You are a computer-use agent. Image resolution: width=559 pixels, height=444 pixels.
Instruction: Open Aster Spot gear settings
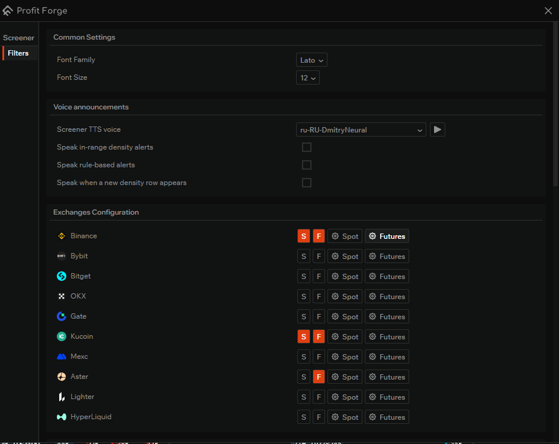345,377
